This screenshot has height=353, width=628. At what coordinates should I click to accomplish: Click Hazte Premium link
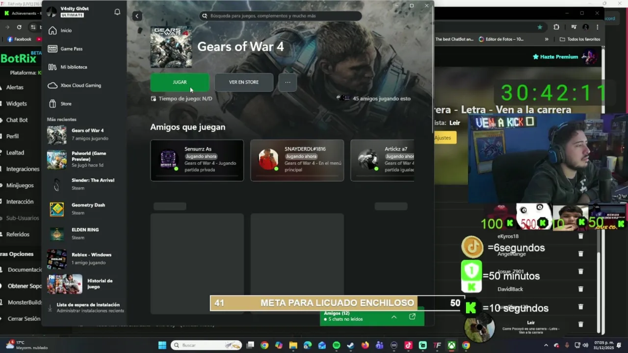tap(555, 57)
